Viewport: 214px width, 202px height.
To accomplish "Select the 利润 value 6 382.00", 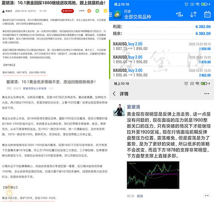I will pyautogui.click(x=203, y=27).
